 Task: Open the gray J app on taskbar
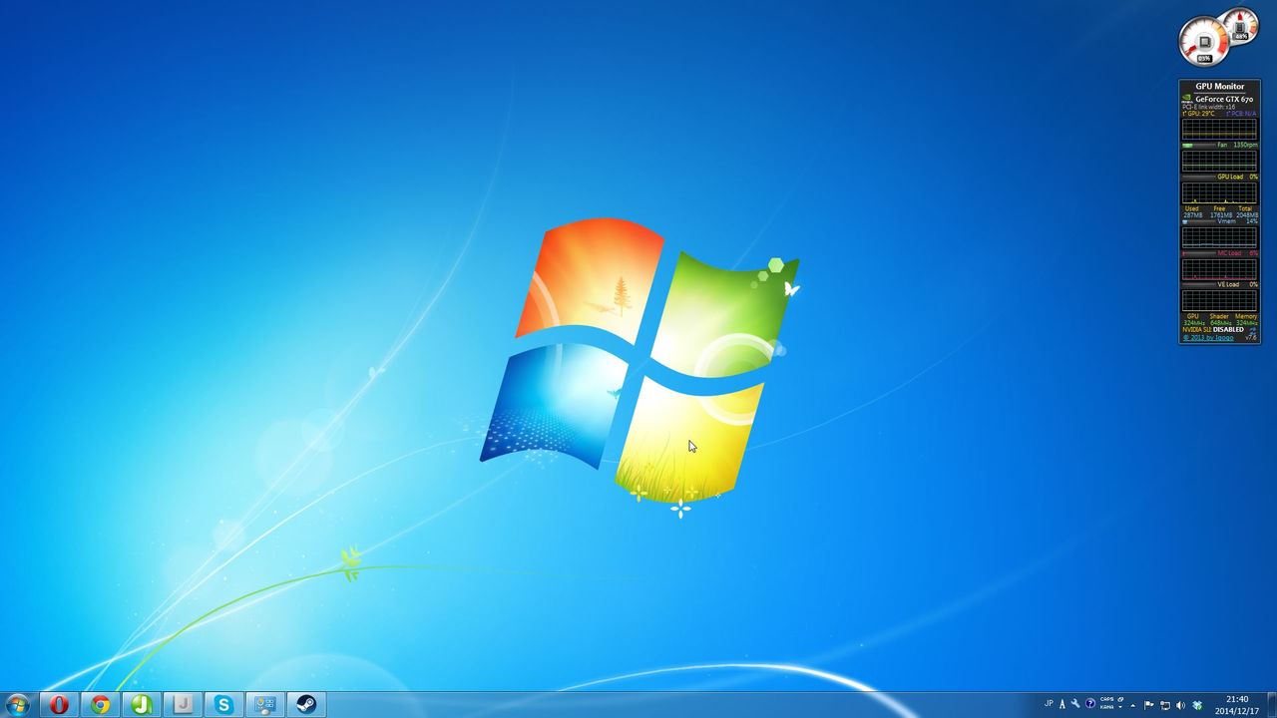tap(183, 705)
